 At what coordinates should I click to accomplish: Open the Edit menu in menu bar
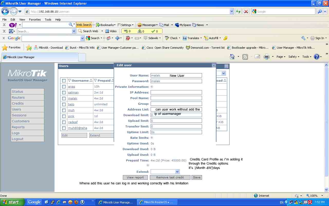click(x=13, y=20)
